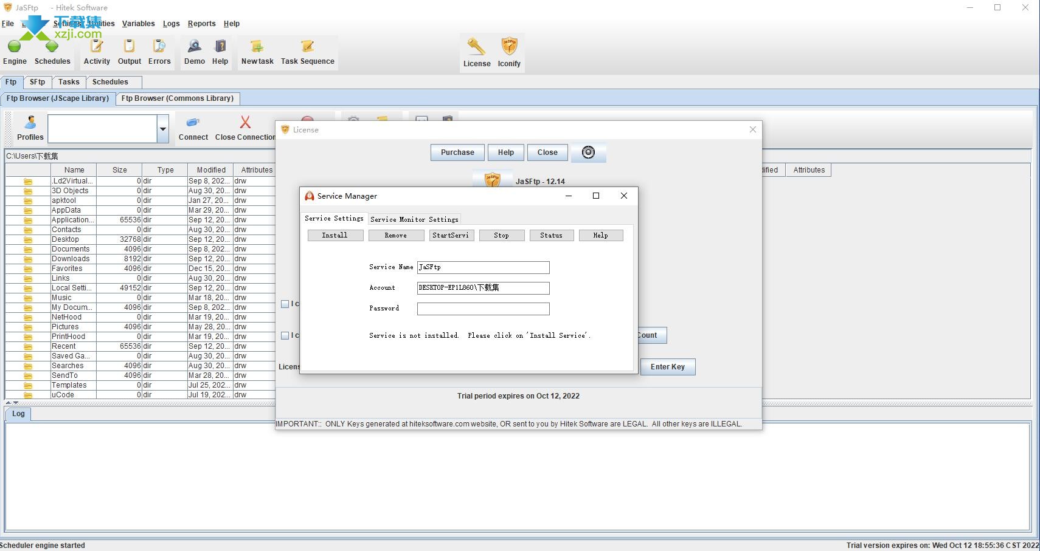
Task: Click Remove in Service Manager
Action: pyautogui.click(x=396, y=235)
